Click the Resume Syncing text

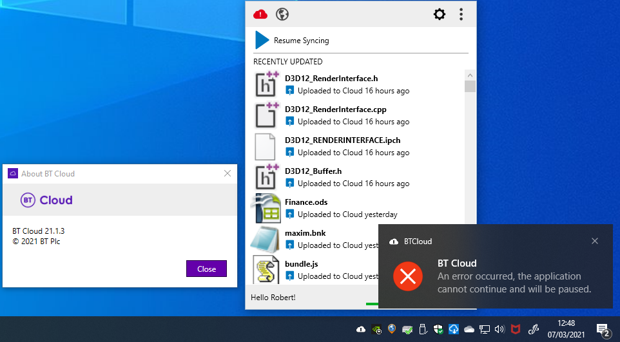301,41
